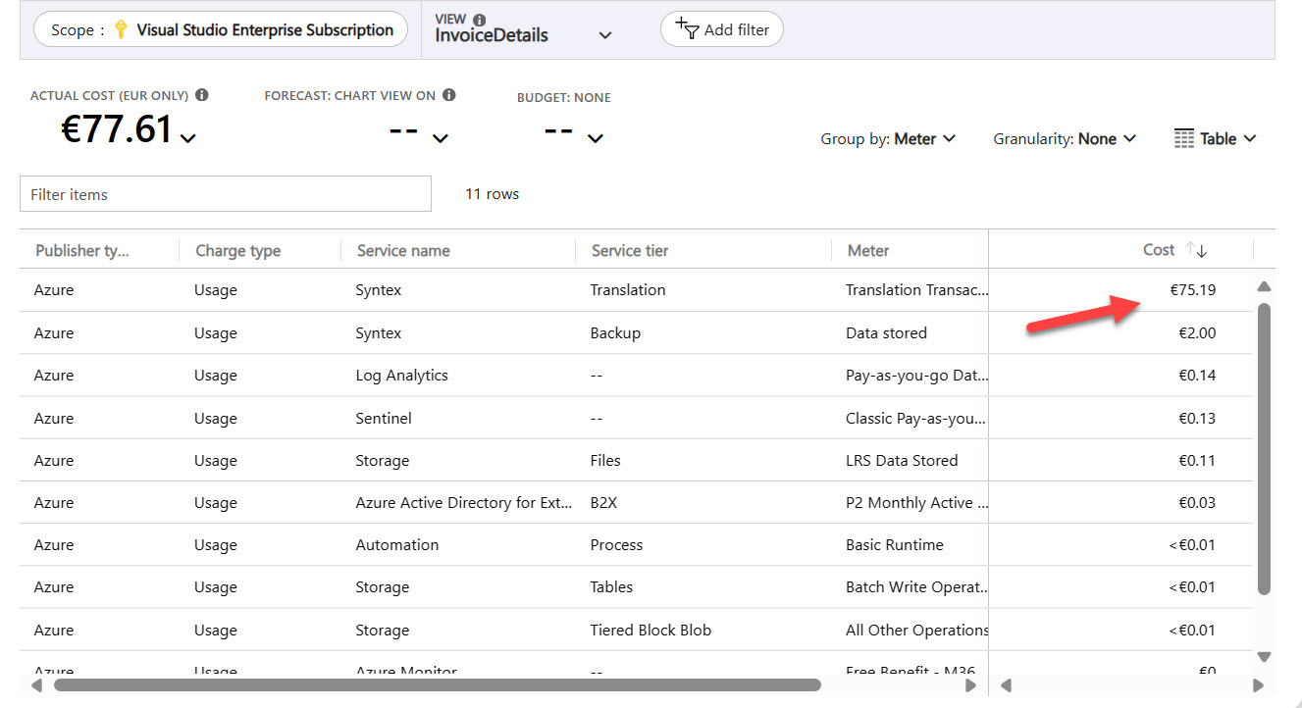Select the Charge type column header
The width and height of the screenshot is (1302, 708).
[x=238, y=250]
